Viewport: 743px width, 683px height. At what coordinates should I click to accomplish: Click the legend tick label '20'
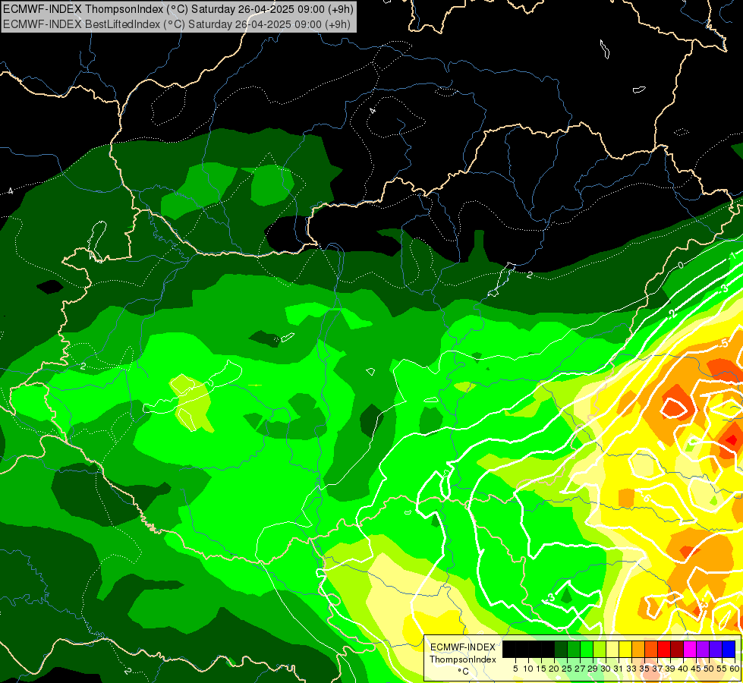click(x=553, y=669)
